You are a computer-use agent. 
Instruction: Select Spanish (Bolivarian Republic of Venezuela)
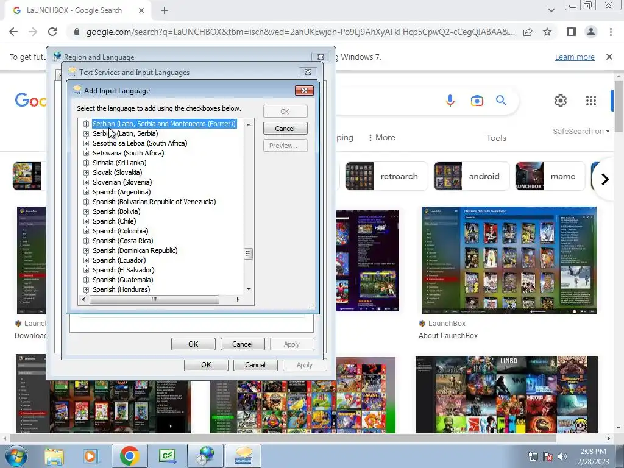point(154,202)
